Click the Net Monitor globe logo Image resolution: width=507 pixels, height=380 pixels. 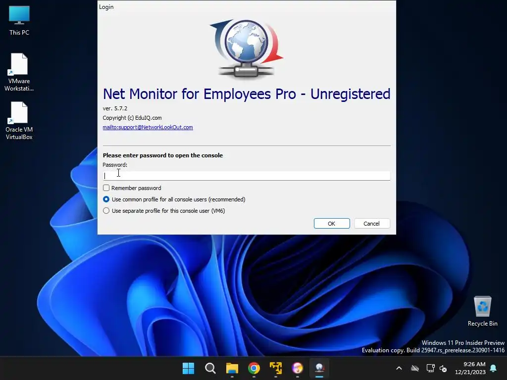click(x=247, y=48)
